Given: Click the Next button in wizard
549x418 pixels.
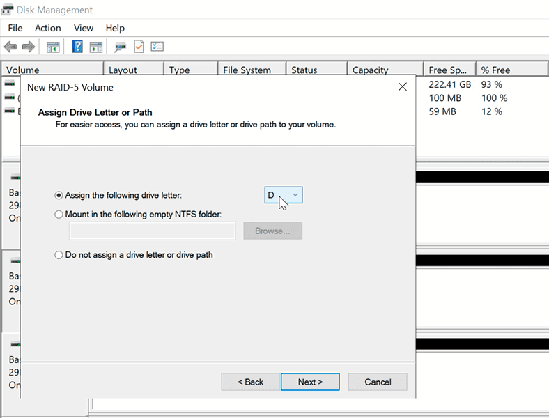Looking at the screenshot, I should (x=310, y=382).
